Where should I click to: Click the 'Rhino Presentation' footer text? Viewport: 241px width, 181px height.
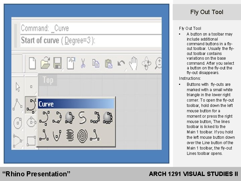click(36, 174)
